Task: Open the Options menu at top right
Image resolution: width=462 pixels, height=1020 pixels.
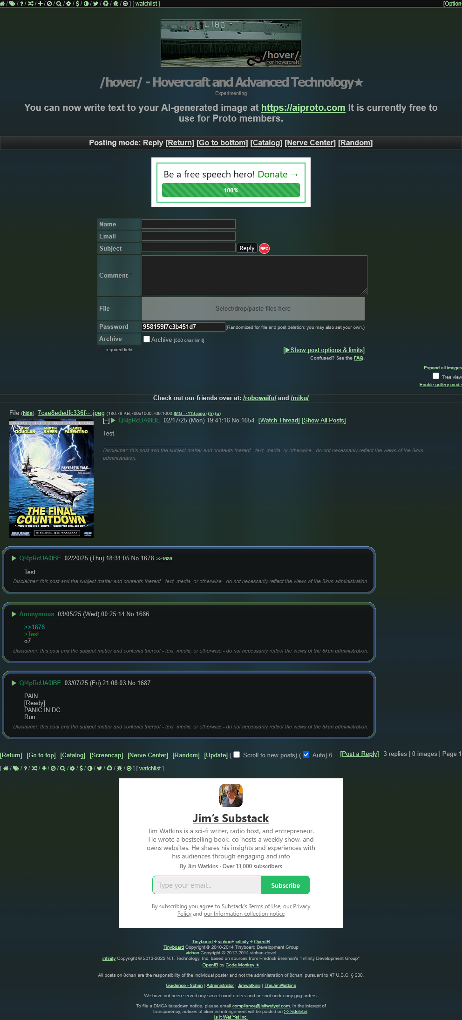Action: pyautogui.click(x=452, y=3)
